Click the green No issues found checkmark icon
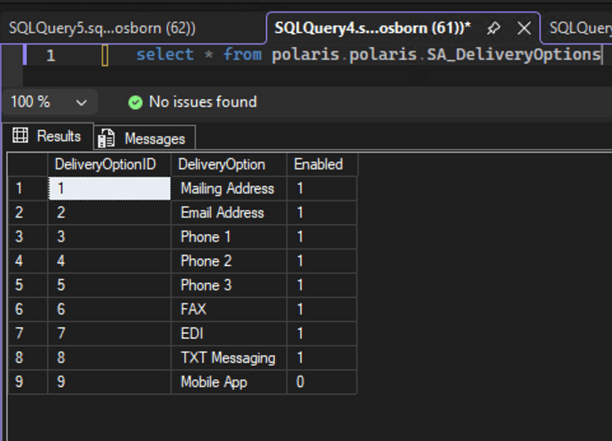 [x=136, y=102]
